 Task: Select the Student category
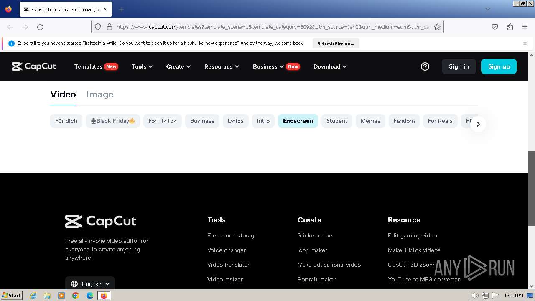click(337, 121)
